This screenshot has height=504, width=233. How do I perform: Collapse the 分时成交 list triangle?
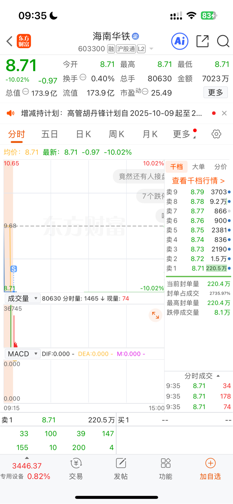tap(218, 376)
